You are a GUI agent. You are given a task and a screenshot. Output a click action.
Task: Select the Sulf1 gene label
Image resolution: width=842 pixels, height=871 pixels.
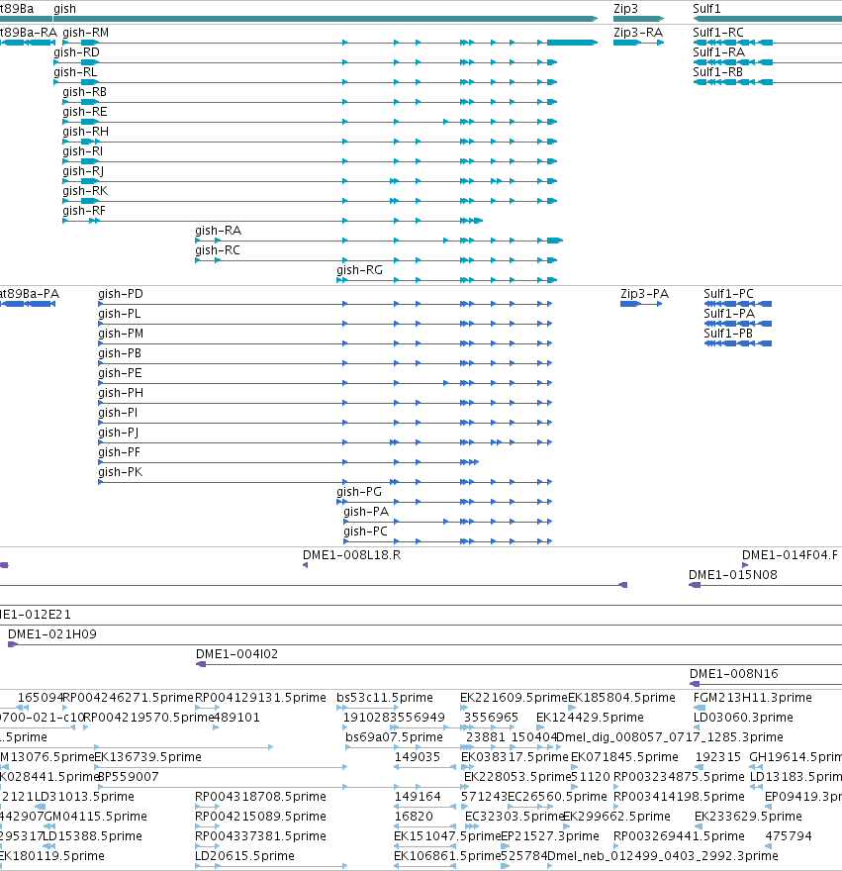point(706,9)
